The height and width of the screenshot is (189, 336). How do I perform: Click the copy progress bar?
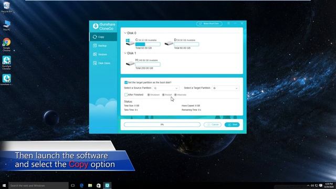click(162, 124)
